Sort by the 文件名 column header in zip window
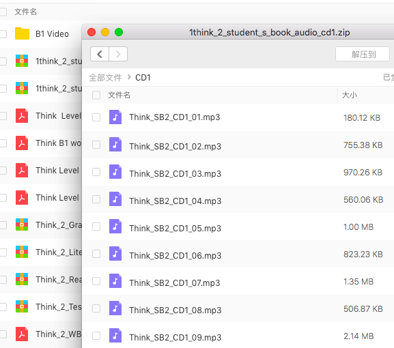This screenshot has width=394, height=348. (x=119, y=95)
